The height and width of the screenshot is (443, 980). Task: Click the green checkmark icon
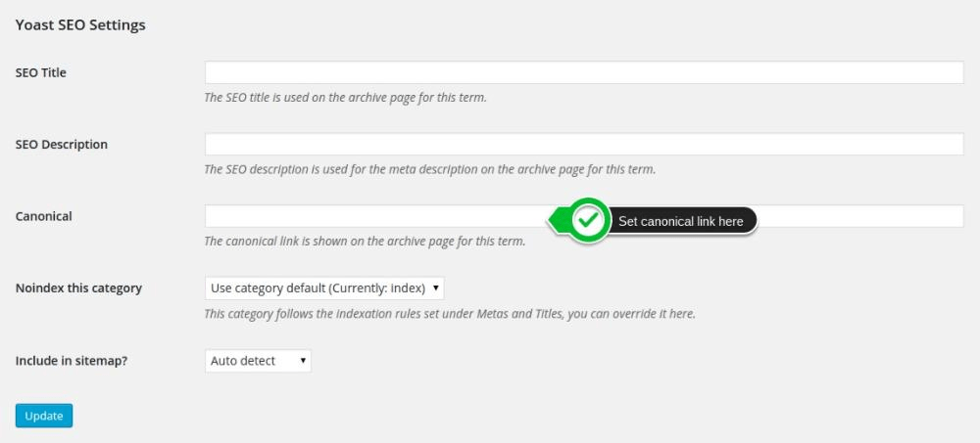(588, 221)
